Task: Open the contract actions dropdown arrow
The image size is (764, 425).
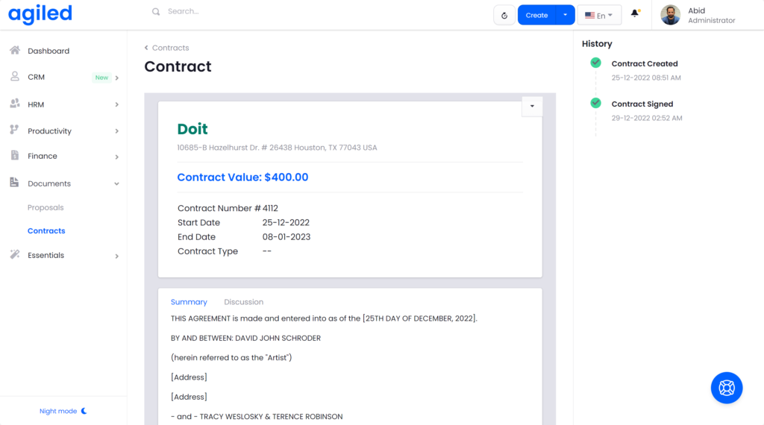Action: pos(532,106)
